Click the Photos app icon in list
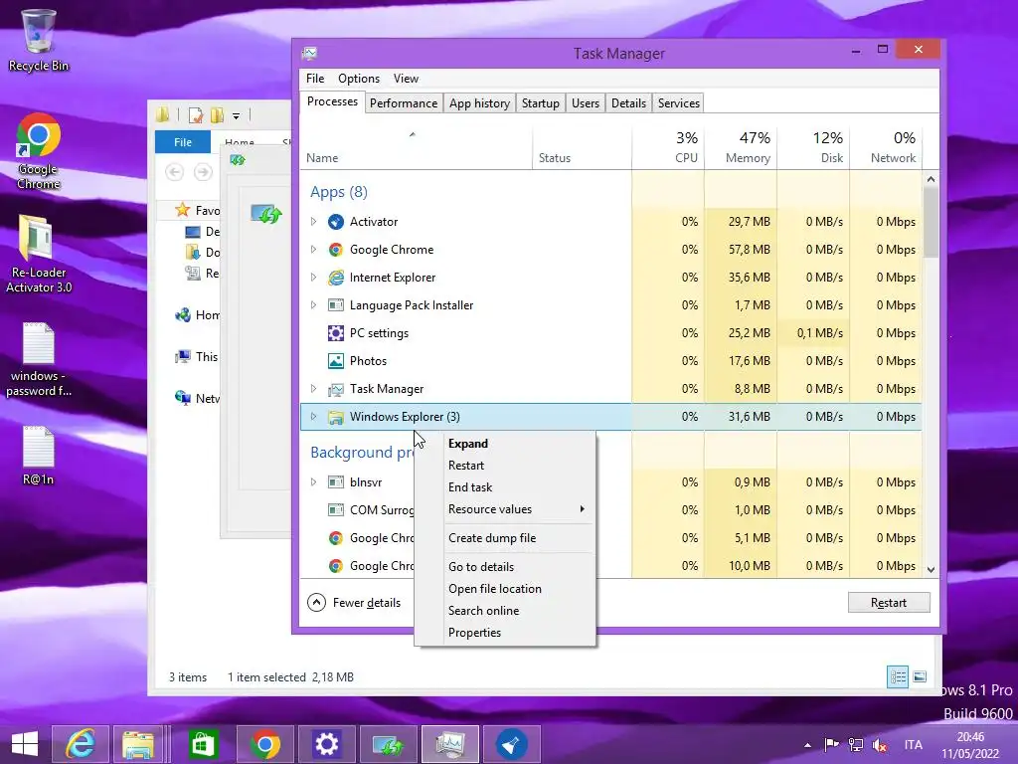The image size is (1018, 764). coord(336,361)
